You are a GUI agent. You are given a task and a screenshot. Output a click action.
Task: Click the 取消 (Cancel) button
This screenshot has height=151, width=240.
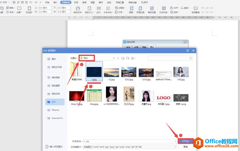(x=185, y=147)
